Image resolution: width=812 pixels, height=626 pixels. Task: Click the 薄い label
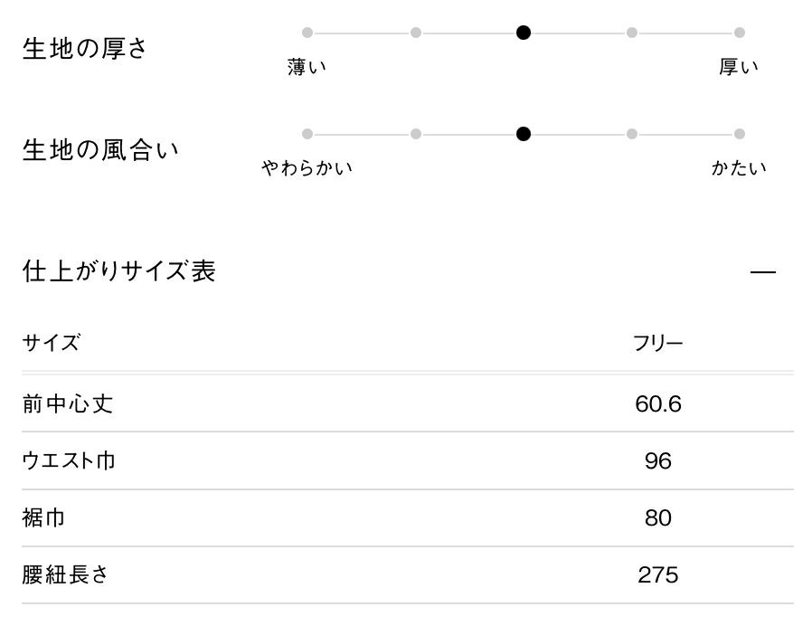pos(307,67)
